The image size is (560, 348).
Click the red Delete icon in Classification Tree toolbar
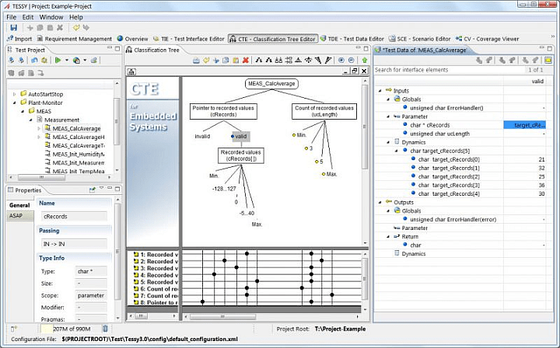(246, 60)
